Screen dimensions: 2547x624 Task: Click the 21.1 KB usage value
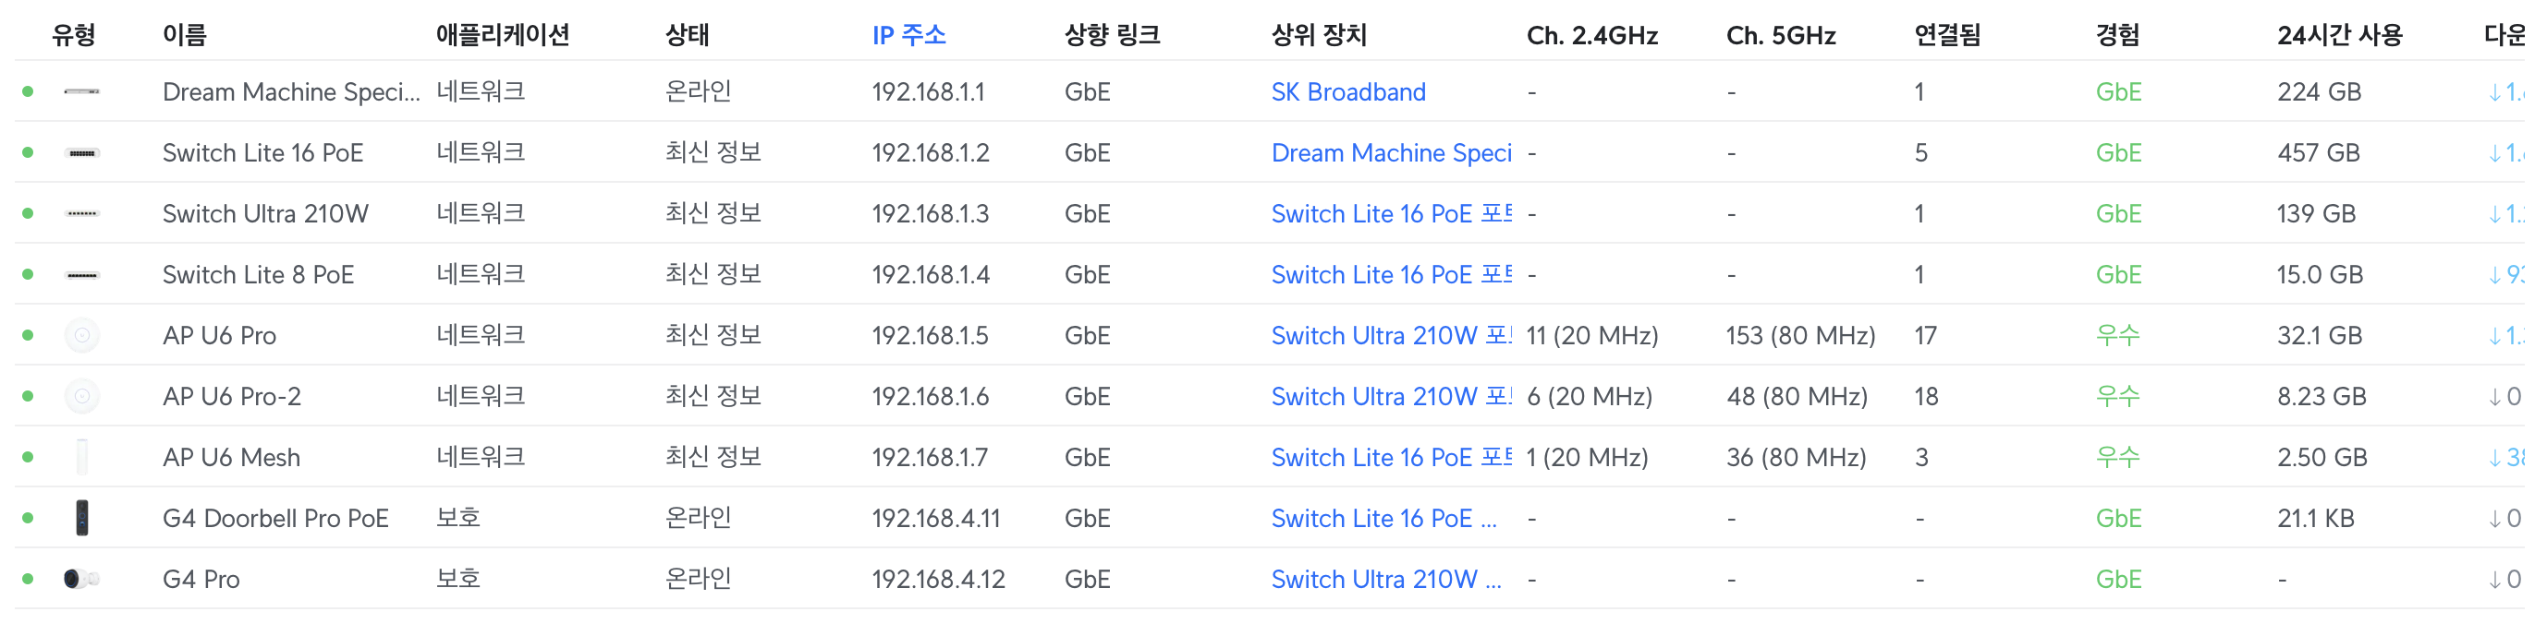click(x=2316, y=519)
